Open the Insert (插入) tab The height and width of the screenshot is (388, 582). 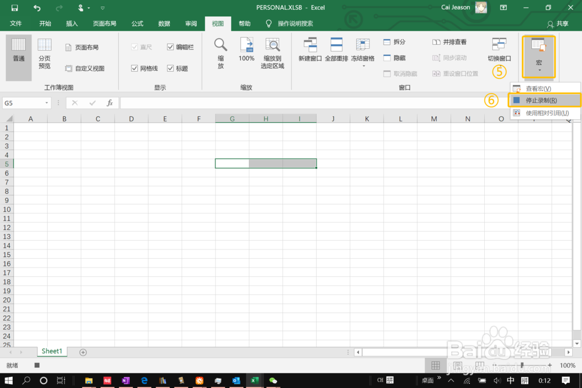click(72, 23)
